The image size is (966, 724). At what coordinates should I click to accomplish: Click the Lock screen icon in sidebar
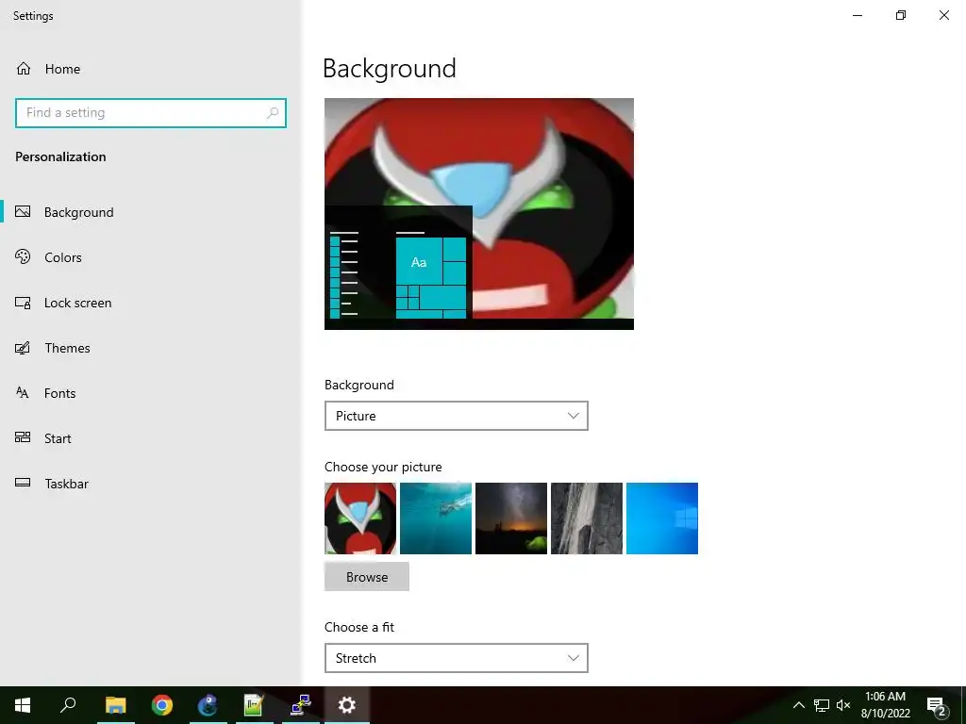[x=23, y=303]
